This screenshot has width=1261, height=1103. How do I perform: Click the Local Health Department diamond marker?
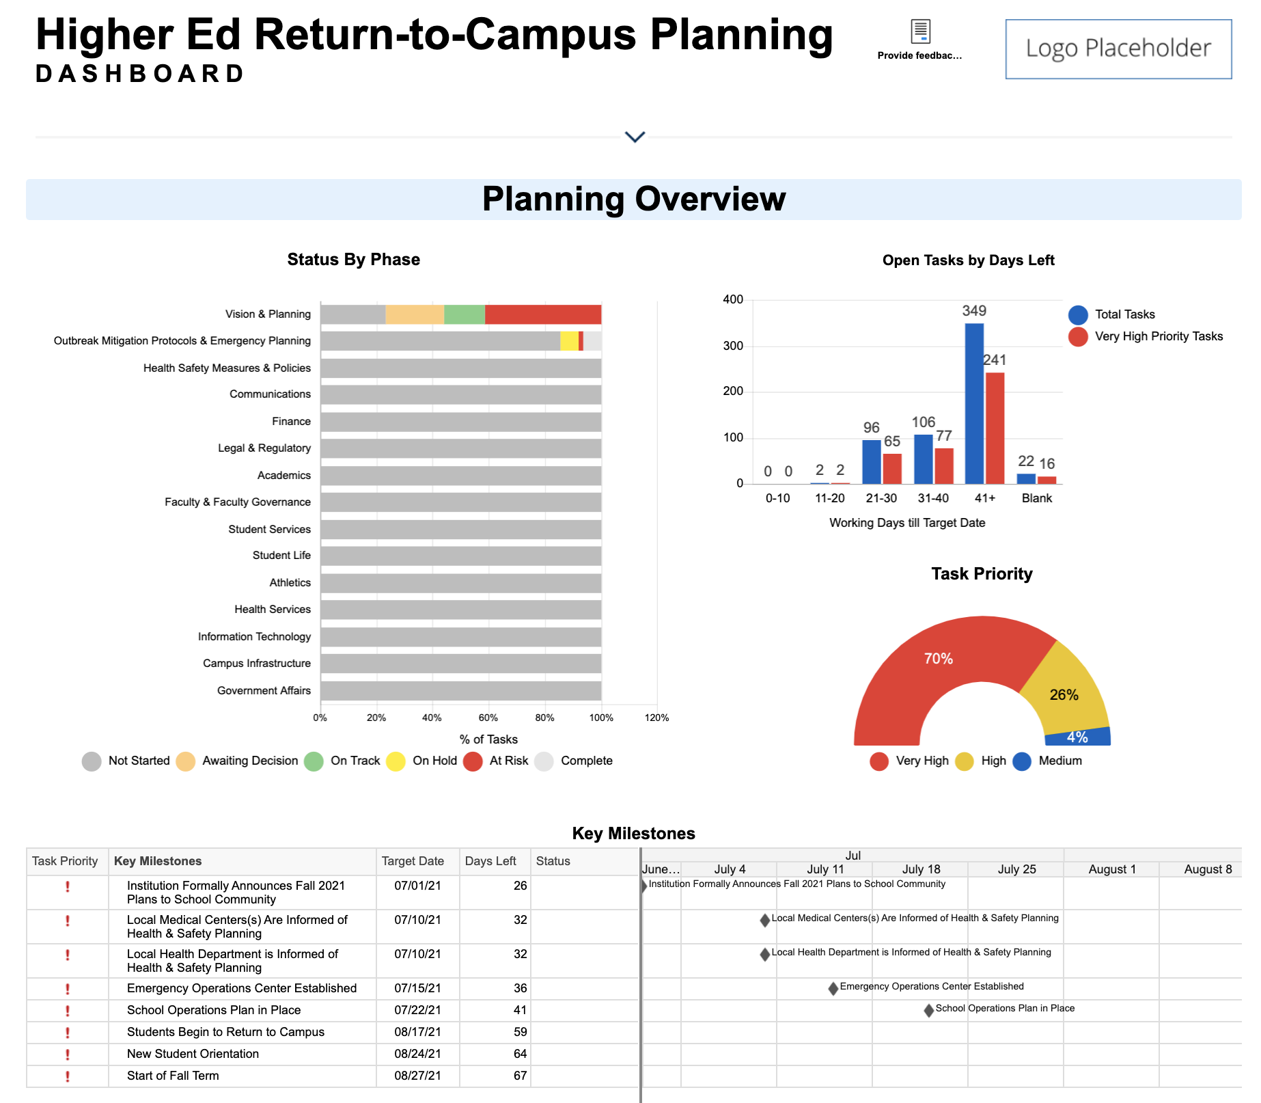(x=764, y=954)
